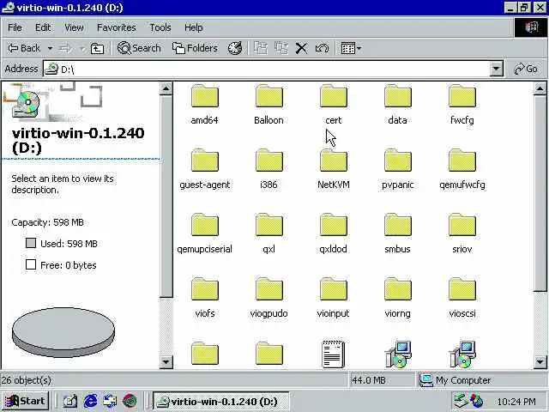Click the Move To toolbar icon
Viewport: 549px width, 412px height.
pos(261,48)
